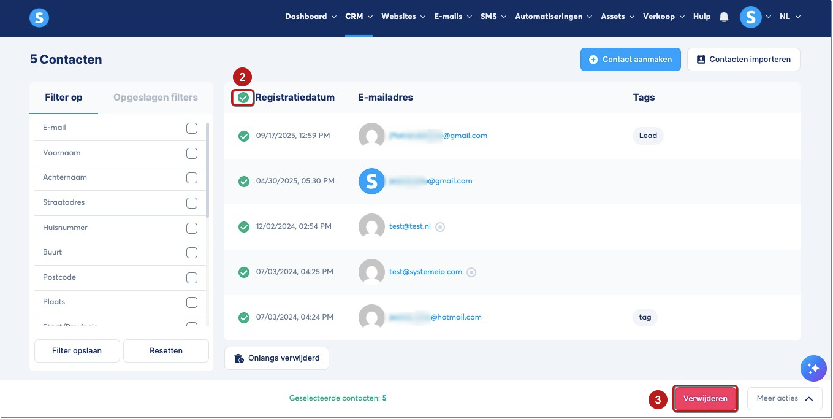This screenshot has height=419, width=833.
Task: Click the avatar of the 09/17/2025 contact
Action: (371, 136)
